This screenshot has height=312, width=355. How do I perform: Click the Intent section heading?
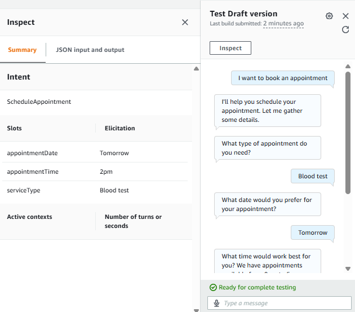pos(19,77)
